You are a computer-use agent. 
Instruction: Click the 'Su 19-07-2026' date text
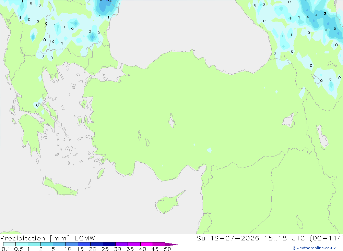click(x=228, y=238)
